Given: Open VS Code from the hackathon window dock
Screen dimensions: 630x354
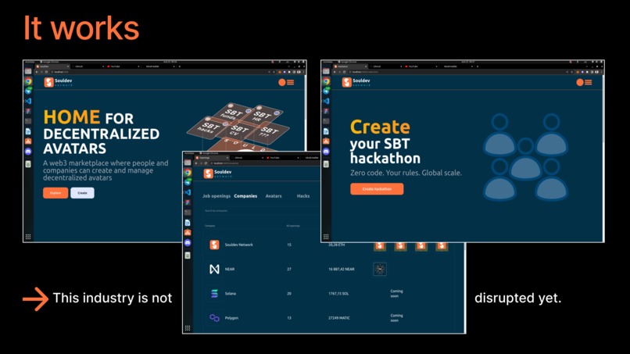Looking at the screenshot, I should [326, 102].
